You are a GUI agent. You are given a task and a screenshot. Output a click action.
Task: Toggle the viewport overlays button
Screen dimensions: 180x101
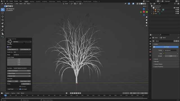[x=133, y=4]
